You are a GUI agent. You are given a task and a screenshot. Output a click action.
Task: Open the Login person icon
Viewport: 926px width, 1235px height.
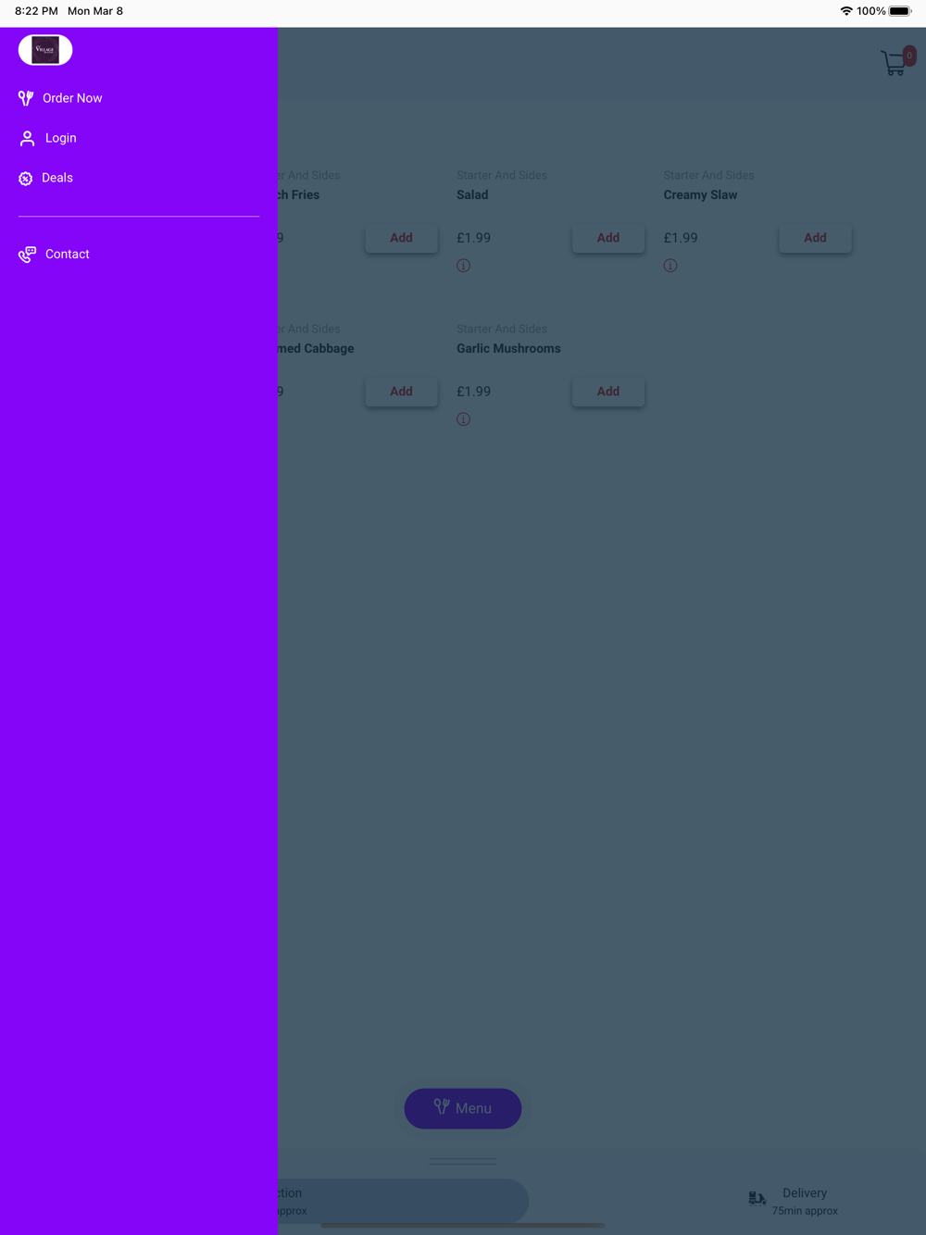point(27,138)
